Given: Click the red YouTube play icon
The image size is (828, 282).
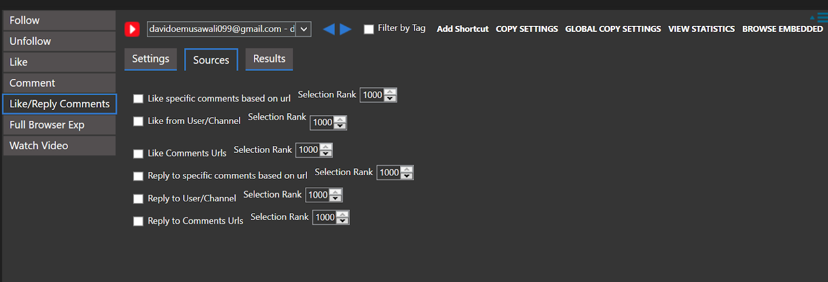Looking at the screenshot, I should (x=132, y=29).
